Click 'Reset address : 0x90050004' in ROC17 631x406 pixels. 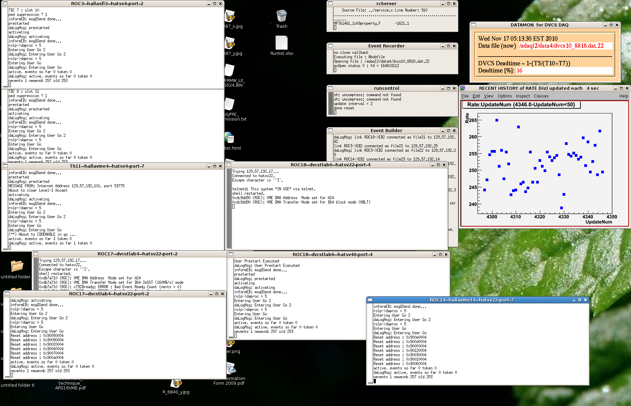click(x=37, y=336)
